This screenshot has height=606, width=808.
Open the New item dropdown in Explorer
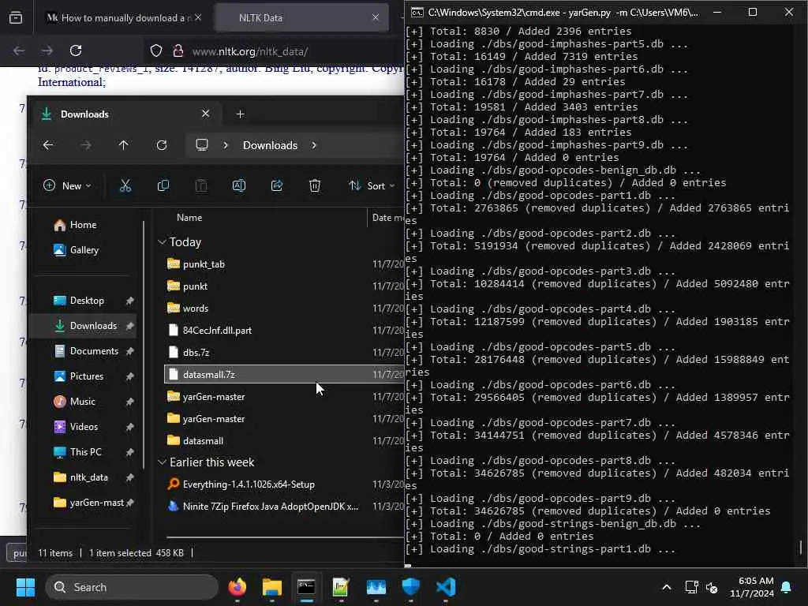click(68, 186)
